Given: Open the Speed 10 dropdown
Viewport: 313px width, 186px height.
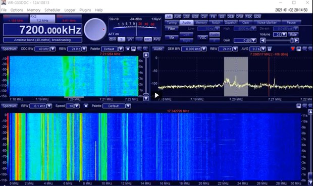Looking at the screenshot, I should [77, 106].
